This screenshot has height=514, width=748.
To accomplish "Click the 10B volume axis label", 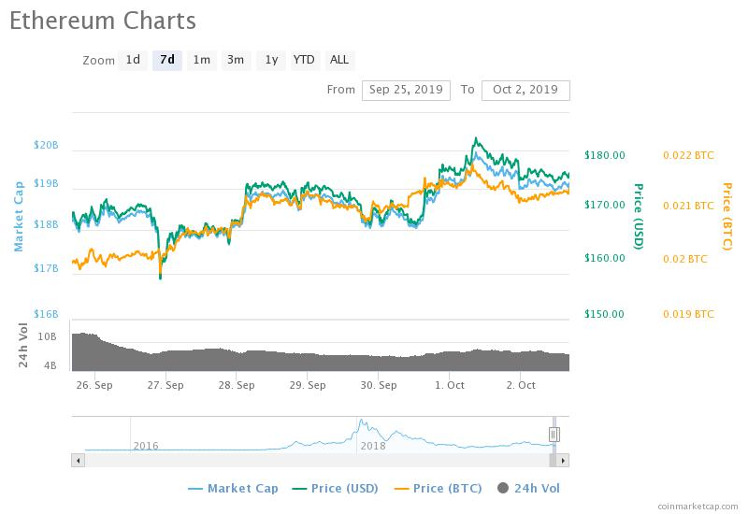I will (x=47, y=336).
